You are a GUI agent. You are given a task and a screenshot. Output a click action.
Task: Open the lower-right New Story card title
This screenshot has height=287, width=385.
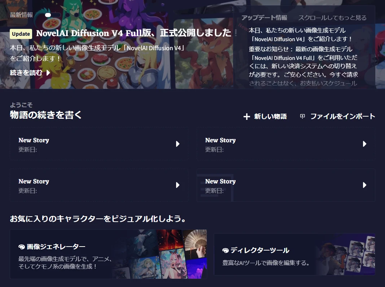(x=220, y=181)
